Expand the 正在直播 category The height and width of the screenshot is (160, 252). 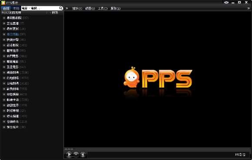click(4, 23)
